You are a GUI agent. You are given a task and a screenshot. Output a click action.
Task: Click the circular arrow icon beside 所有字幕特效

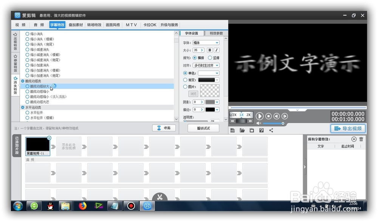point(354,139)
